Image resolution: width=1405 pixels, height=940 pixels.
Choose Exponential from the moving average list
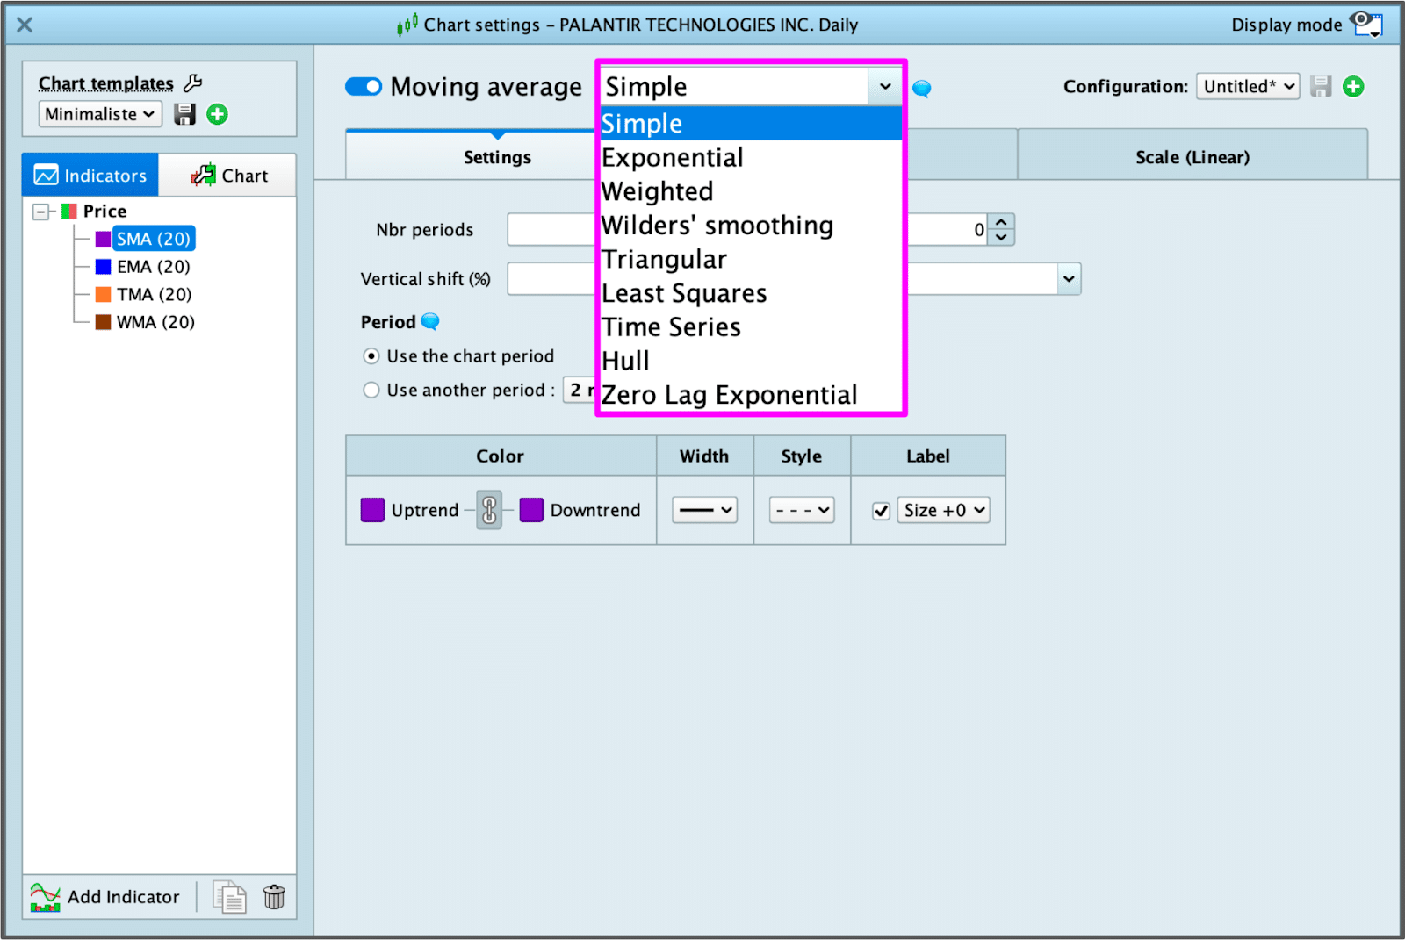pos(673,158)
